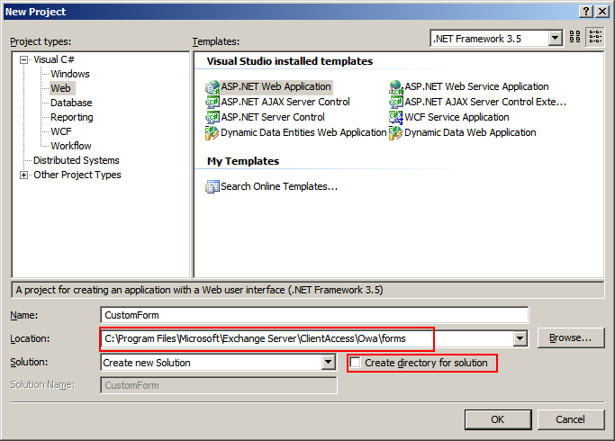This screenshot has width=615, height=441.
Task: Click the WCF Service Application label
Action: [457, 117]
